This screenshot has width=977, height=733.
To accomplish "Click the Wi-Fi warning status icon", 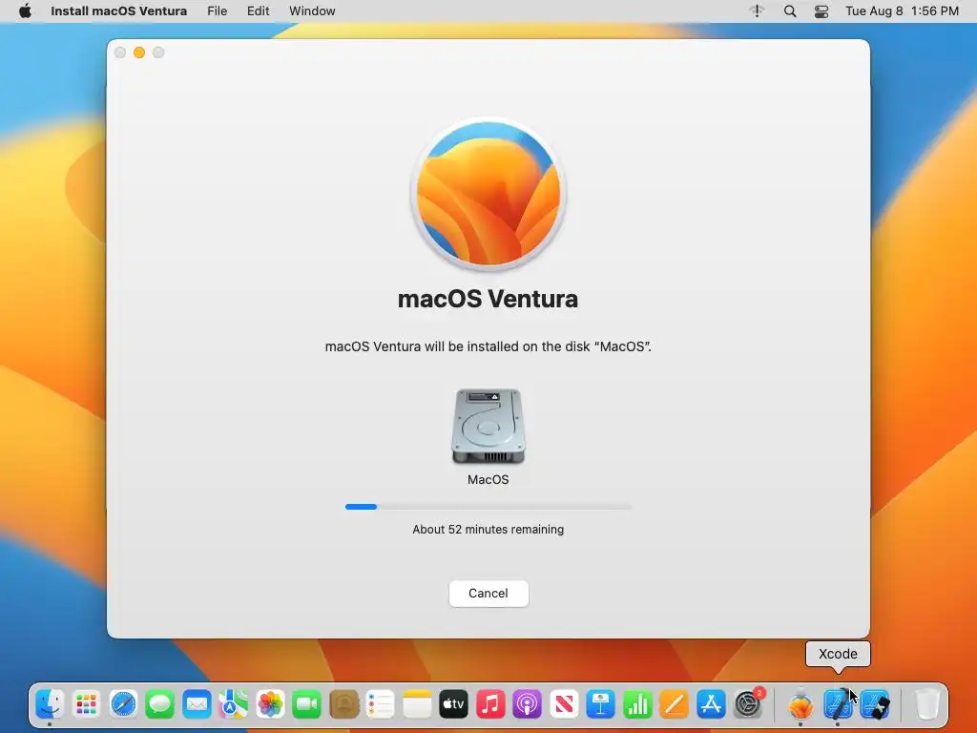I will coord(757,11).
